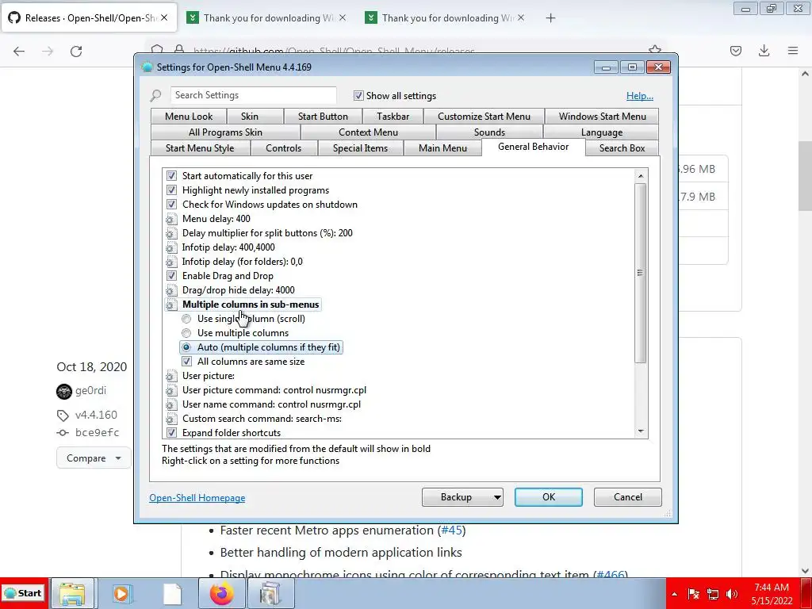Click gear icon beside Delay multiplier for split buttons
Image resolution: width=812 pixels, height=609 pixels.
[x=171, y=233]
